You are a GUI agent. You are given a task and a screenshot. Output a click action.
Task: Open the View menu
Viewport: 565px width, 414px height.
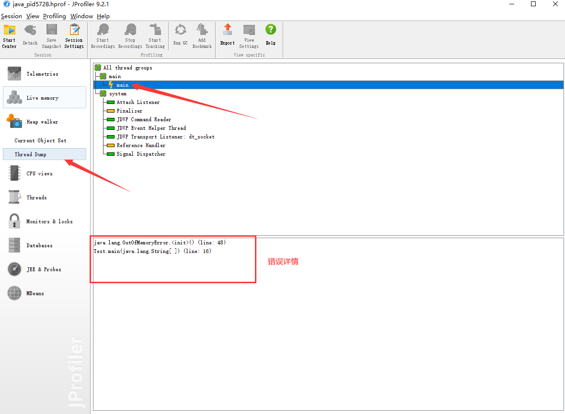click(33, 16)
